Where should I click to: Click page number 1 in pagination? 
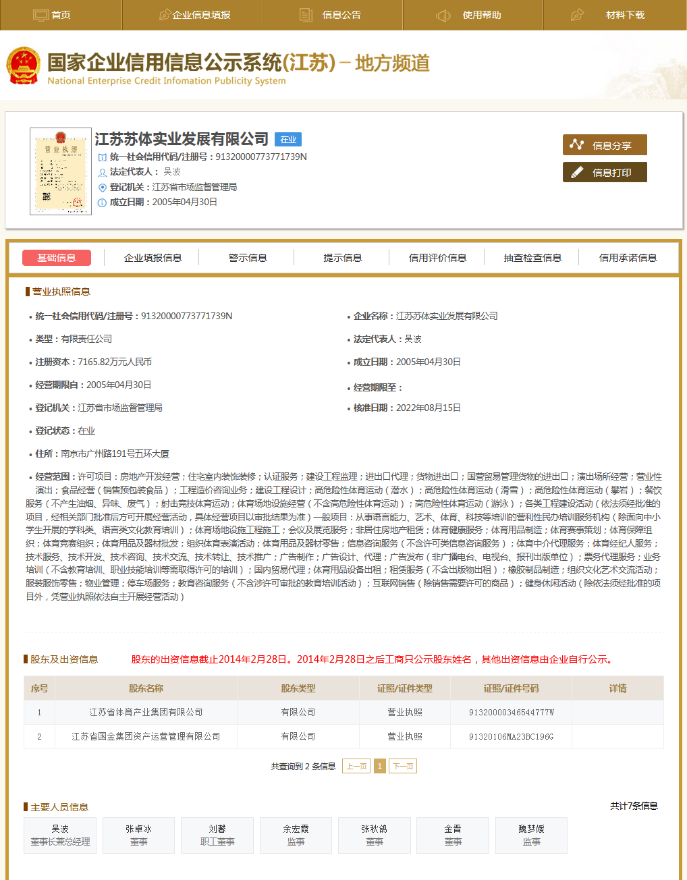tap(379, 766)
